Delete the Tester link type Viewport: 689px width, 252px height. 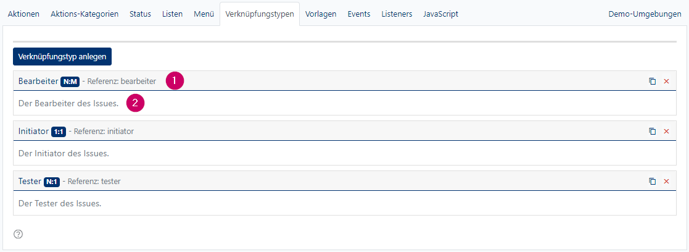click(x=666, y=181)
